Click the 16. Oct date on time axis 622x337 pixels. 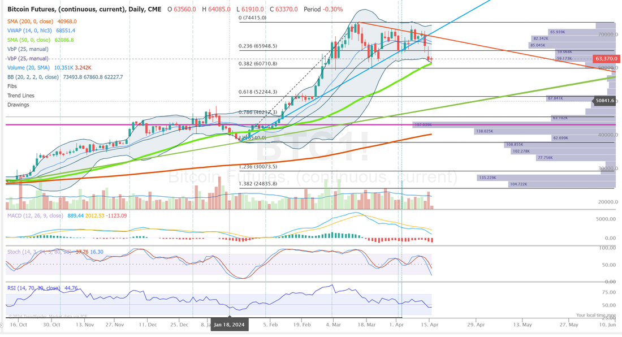click(x=19, y=325)
